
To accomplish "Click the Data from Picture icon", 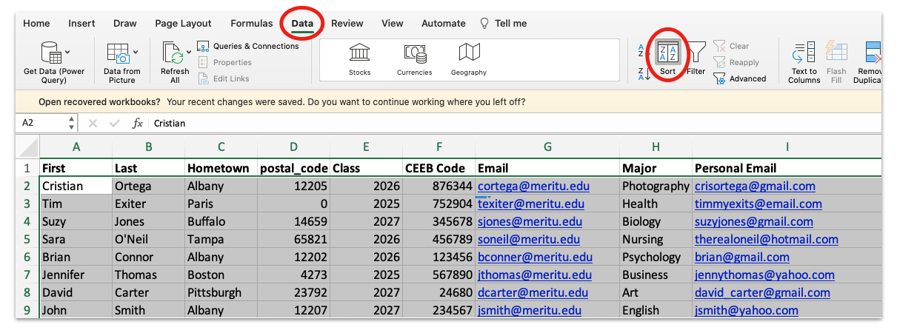I will click(x=119, y=53).
